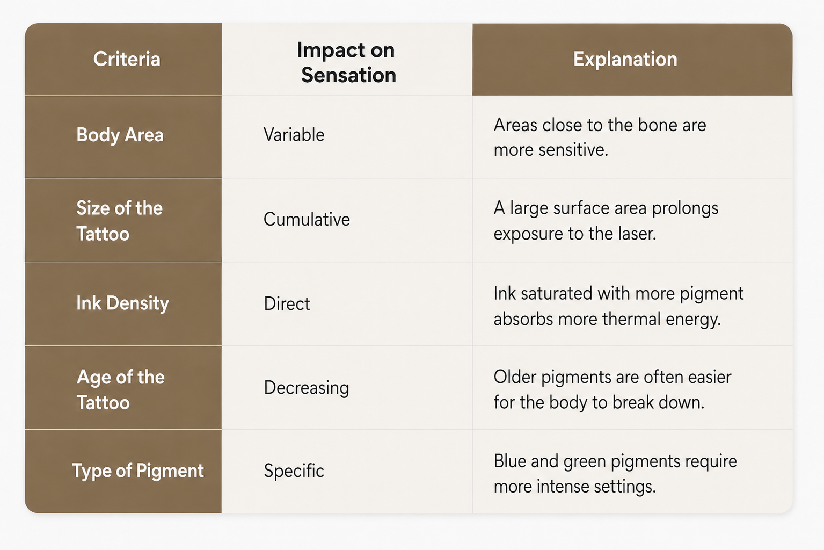Select the Type of Pigment row label

[x=138, y=471]
